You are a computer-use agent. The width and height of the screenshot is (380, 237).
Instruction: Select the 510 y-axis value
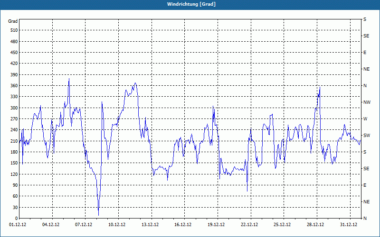[14, 30]
